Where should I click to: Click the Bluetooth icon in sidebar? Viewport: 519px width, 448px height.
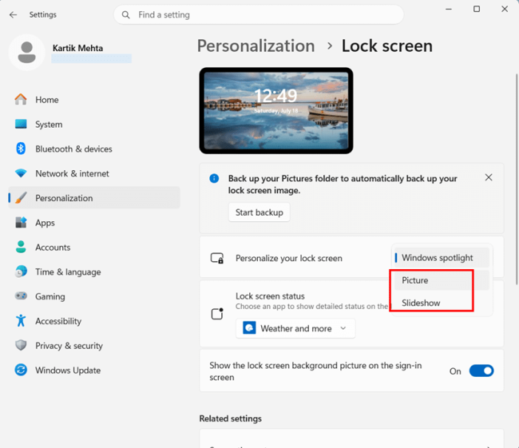tap(21, 149)
